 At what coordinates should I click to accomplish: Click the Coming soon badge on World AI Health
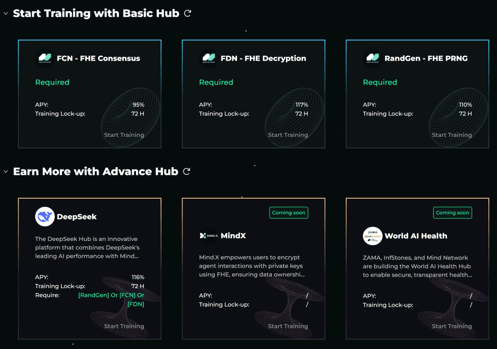[x=452, y=213]
